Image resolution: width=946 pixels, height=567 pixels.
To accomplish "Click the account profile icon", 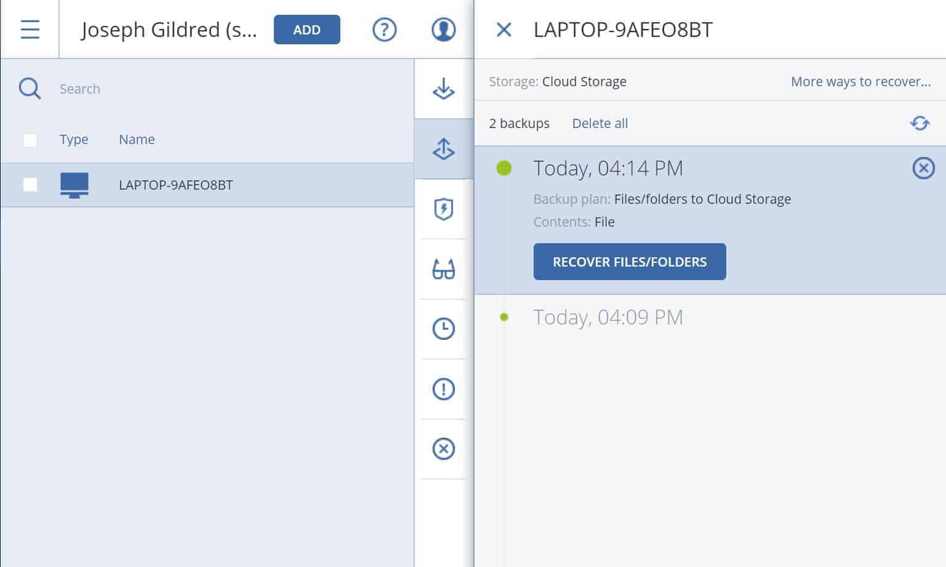I will 442,29.
